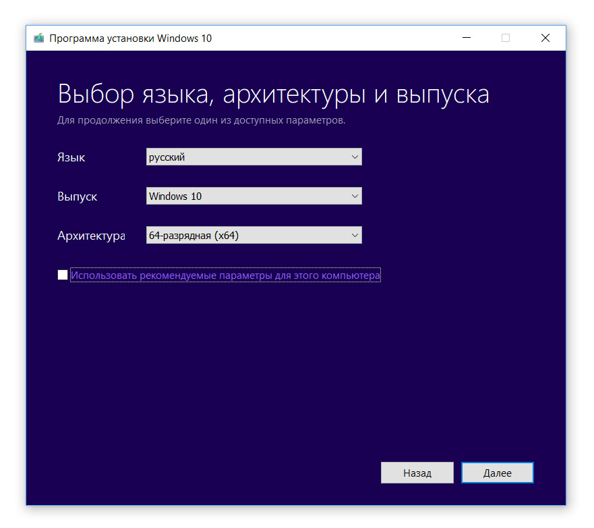594x528 pixels.
Task: Click the 'Для продолжения выберите' subtitle text
Action: tap(201, 121)
